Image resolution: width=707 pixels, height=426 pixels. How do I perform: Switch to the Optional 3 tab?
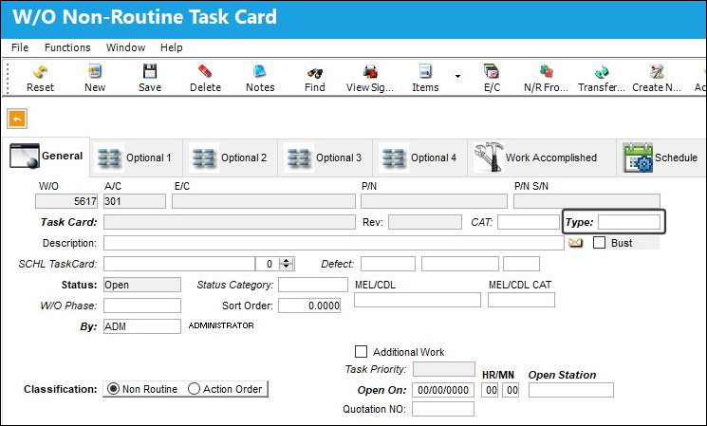pyautogui.click(x=326, y=157)
